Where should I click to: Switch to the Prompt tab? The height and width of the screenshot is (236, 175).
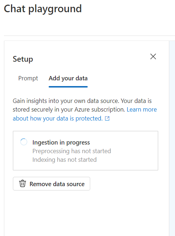28,79
